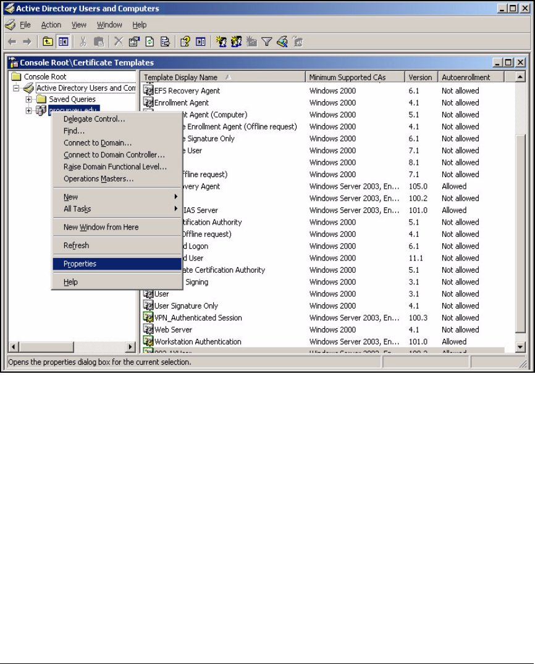This screenshot has height=664, width=535.
Task: Open Properties from the toolbar icon
Action: click(134, 41)
